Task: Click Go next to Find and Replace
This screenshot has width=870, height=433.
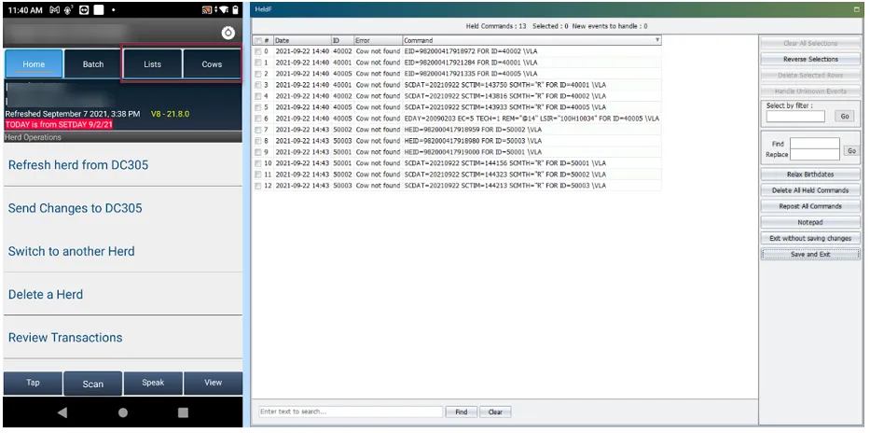Action: click(851, 151)
